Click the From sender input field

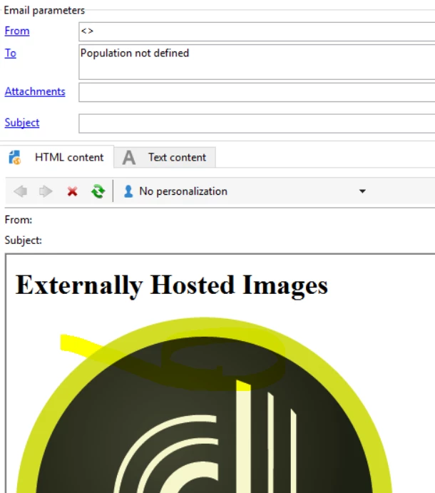click(257, 31)
